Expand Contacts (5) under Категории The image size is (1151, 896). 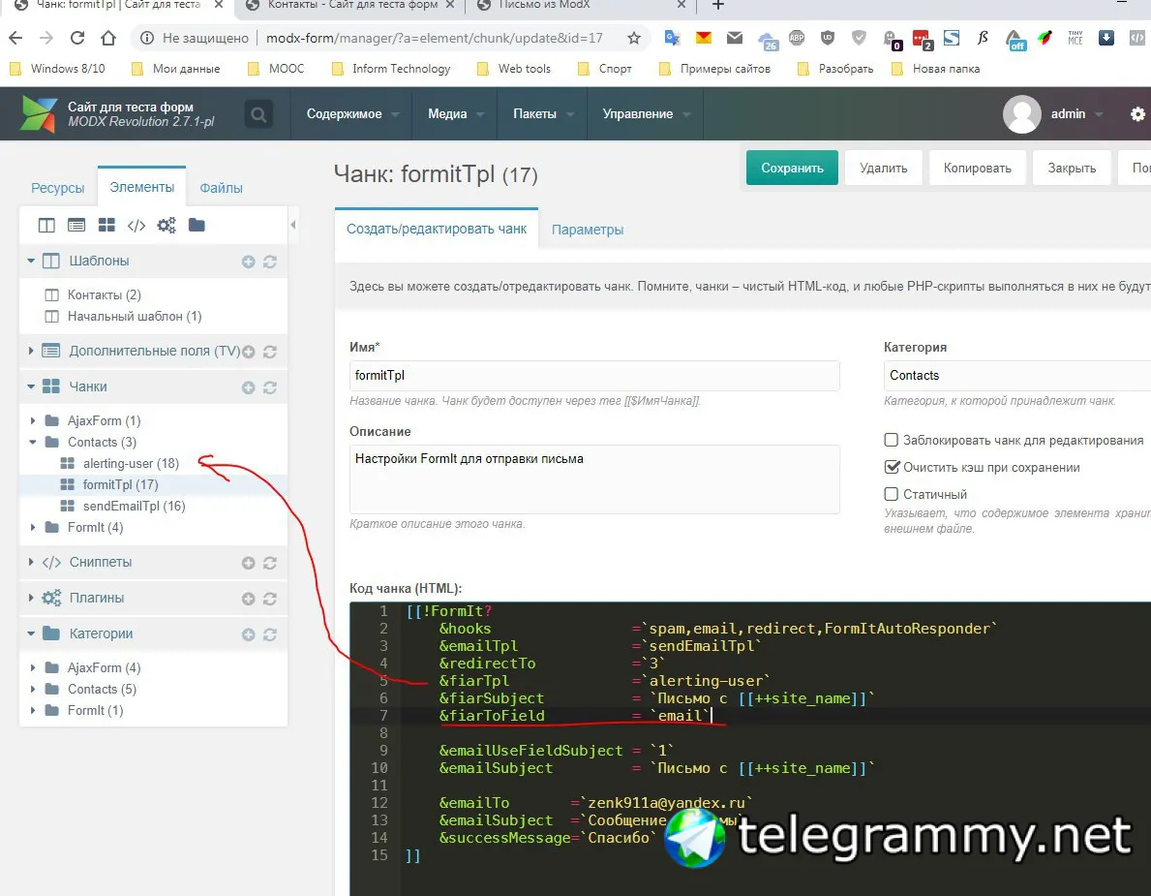tap(32, 689)
